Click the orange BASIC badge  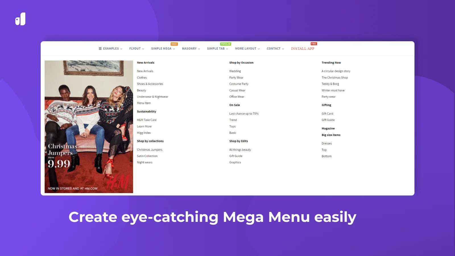coord(174,44)
